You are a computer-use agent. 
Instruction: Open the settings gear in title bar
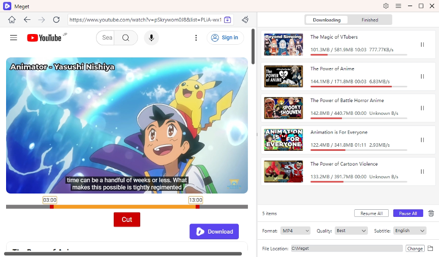coord(386,6)
